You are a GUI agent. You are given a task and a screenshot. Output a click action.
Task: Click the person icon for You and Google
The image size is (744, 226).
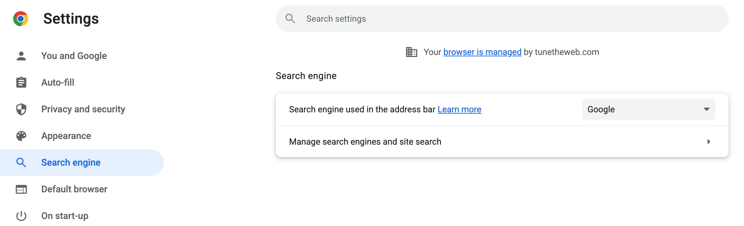pyautogui.click(x=21, y=56)
